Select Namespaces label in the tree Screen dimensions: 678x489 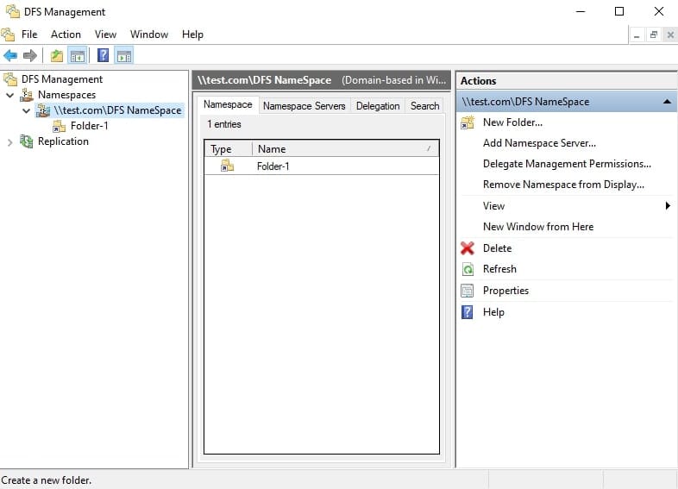click(x=66, y=95)
